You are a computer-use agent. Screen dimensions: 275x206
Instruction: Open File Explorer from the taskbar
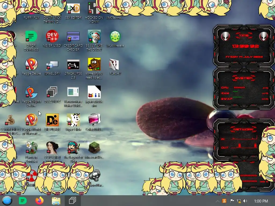point(56,201)
